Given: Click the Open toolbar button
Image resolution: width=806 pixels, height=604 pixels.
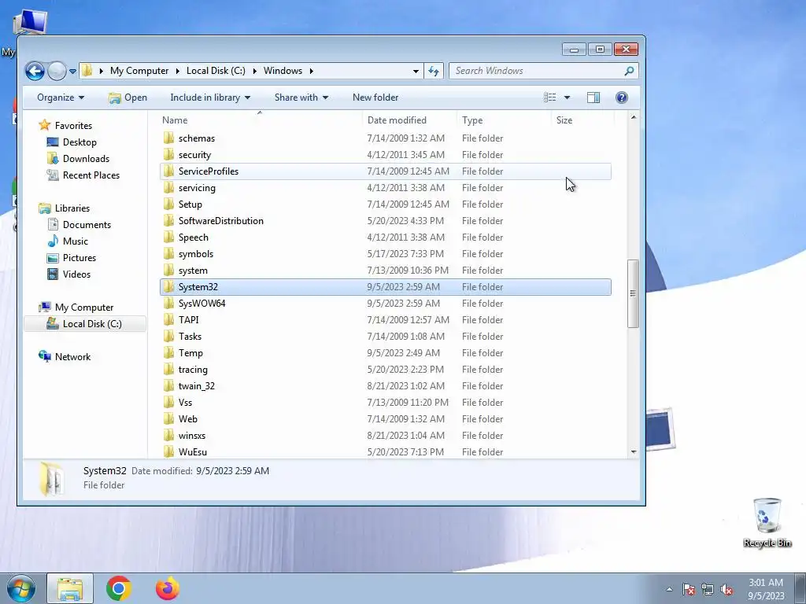Looking at the screenshot, I should pos(128,98).
